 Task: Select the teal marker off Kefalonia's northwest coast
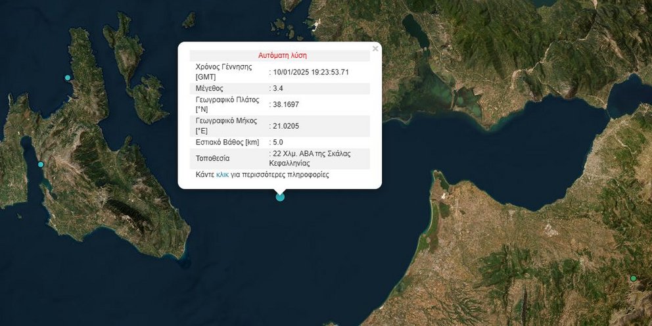67,78
